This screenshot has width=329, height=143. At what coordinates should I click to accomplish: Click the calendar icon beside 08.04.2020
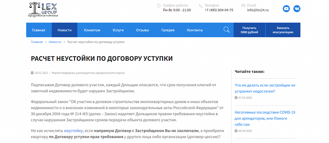pyautogui.click(x=236, y=131)
